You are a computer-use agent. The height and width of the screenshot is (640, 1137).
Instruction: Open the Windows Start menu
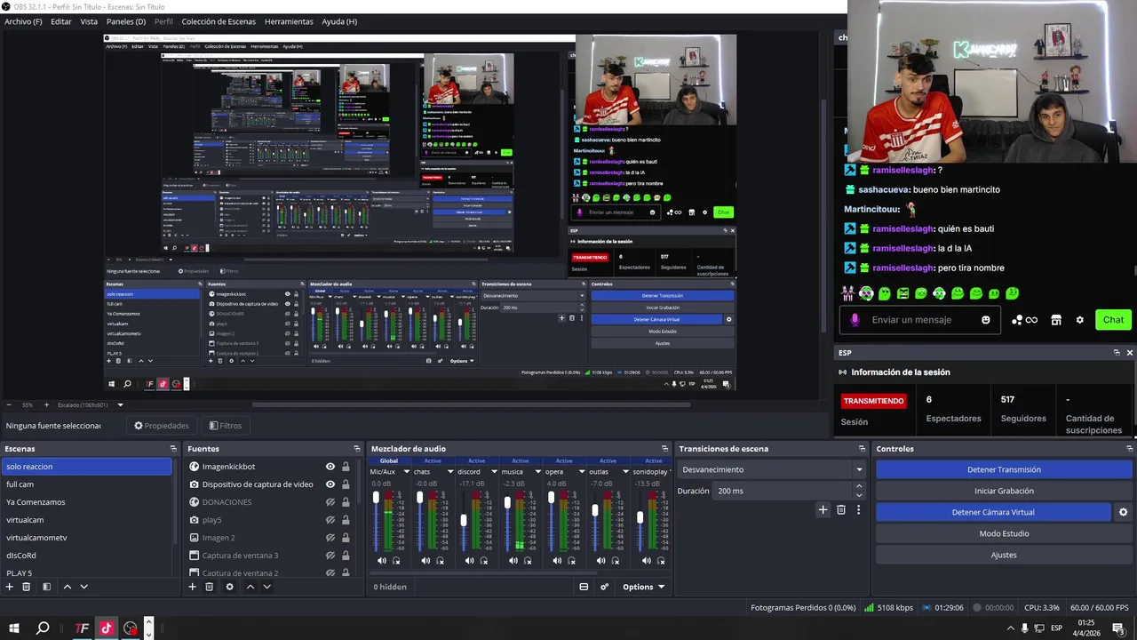pyautogui.click(x=14, y=628)
